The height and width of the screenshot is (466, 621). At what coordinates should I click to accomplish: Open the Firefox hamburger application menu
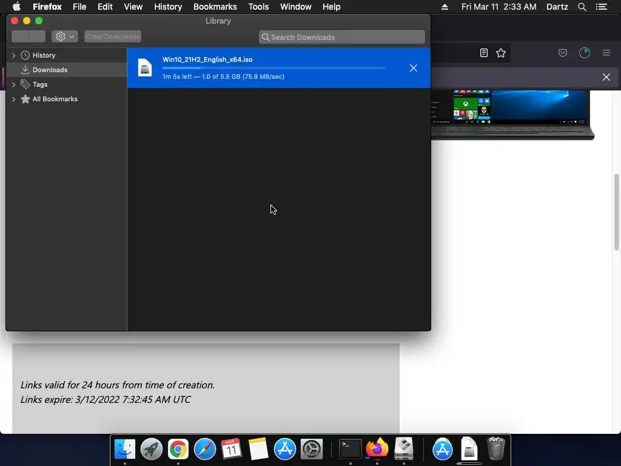coord(606,53)
